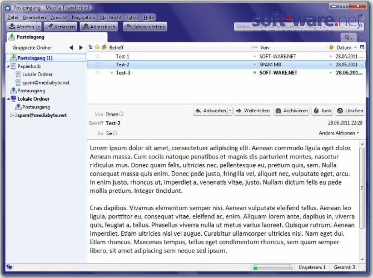
Task: Compose a new message with Verfassen
Action: pos(61,27)
